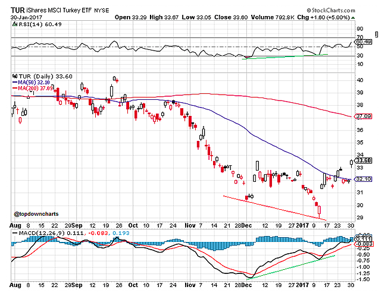
Task: Click the red -0.083 signal legend value
Action: pyautogui.click(x=97, y=233)
